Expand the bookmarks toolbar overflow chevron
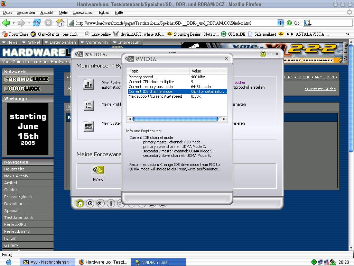This screenshot has height=266, width=354. pos(348,34)
